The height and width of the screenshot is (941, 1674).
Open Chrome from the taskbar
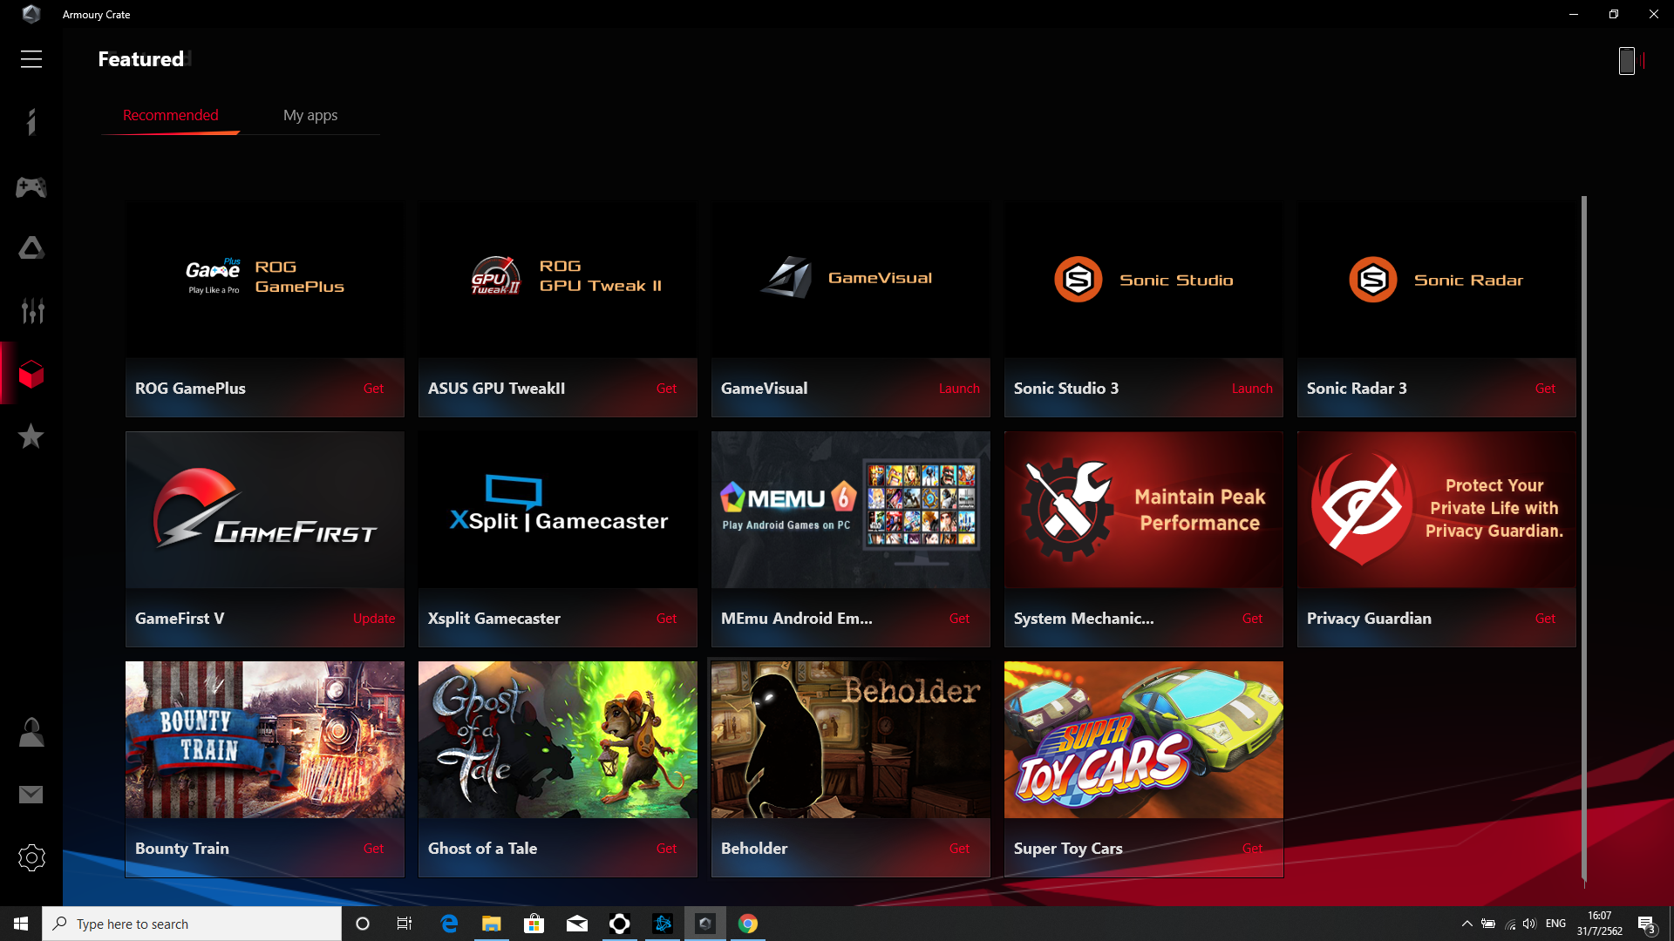pyautogui.click(x=748, y=924)
